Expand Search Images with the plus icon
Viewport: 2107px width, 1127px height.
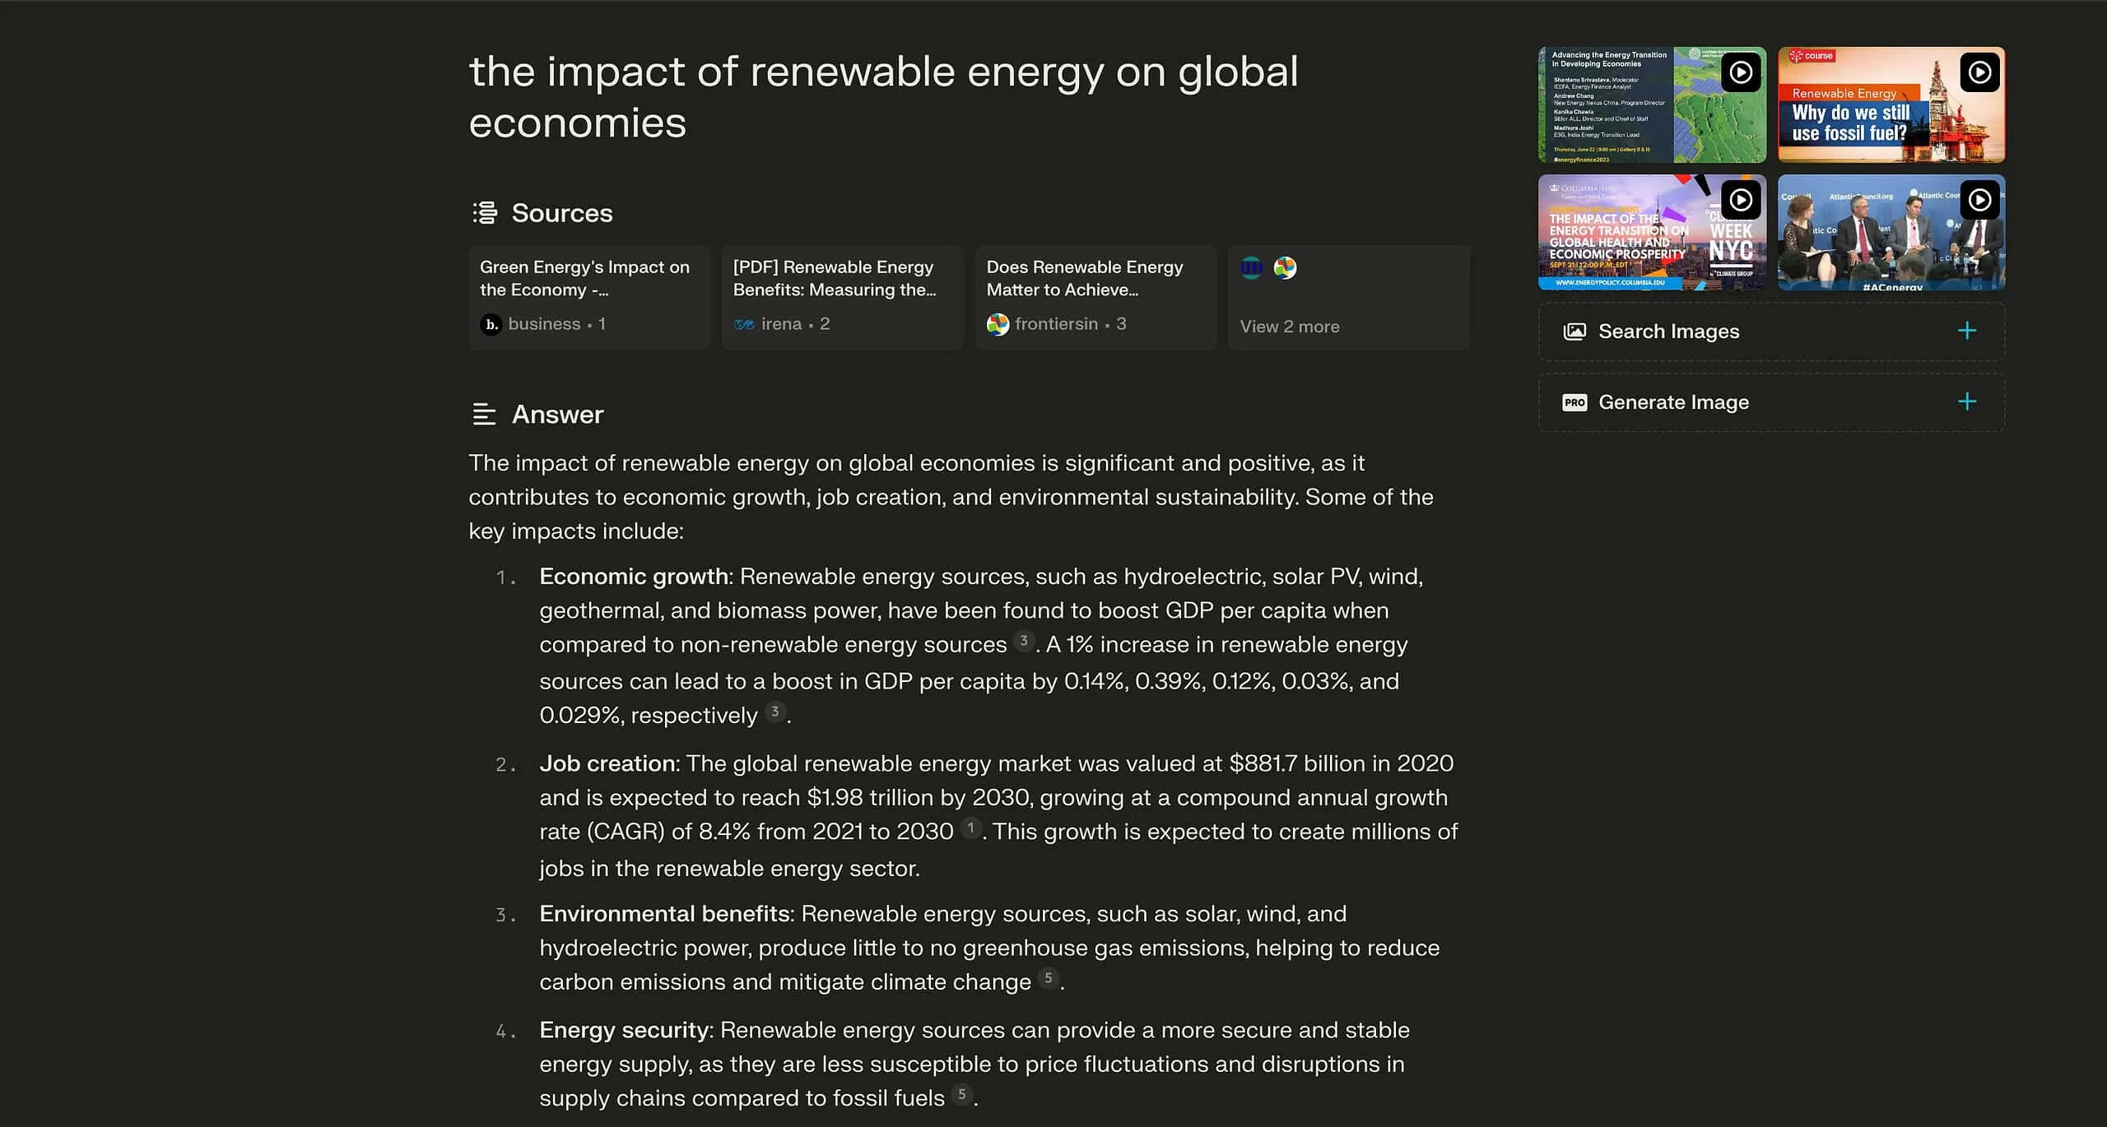(x=1967, y=331)
